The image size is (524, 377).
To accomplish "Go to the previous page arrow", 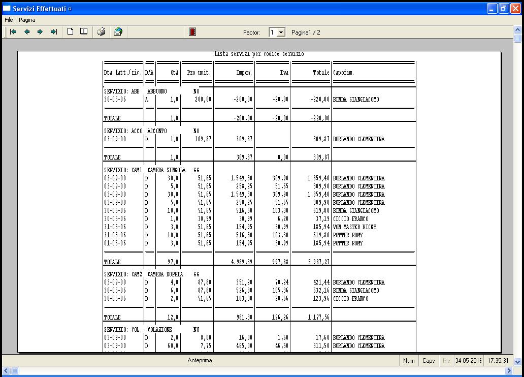I will click(x=27, y=32).
